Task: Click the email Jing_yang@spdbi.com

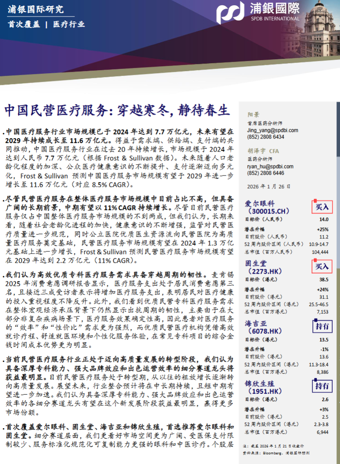Action: pyautogui.click(x=272, y=130)
